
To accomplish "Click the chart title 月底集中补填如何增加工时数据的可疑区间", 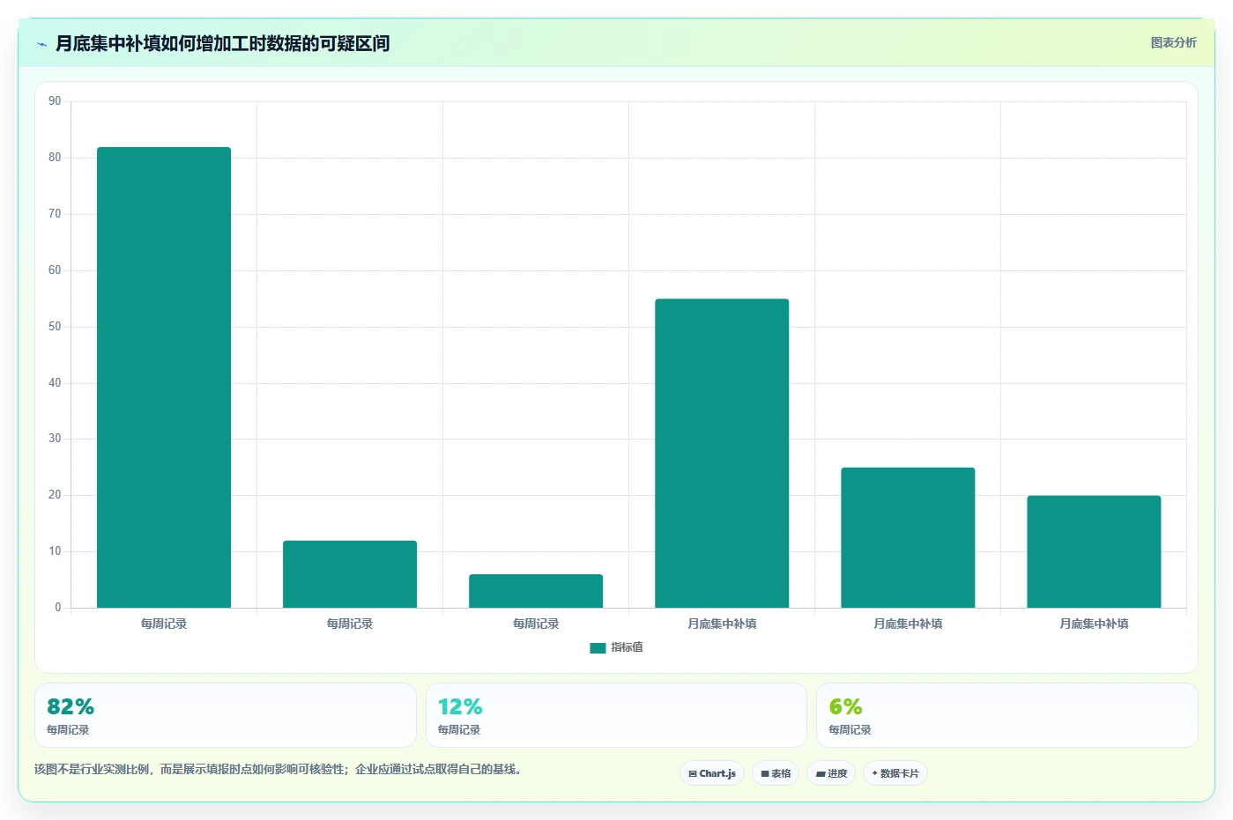I will [x=222, y=43].
